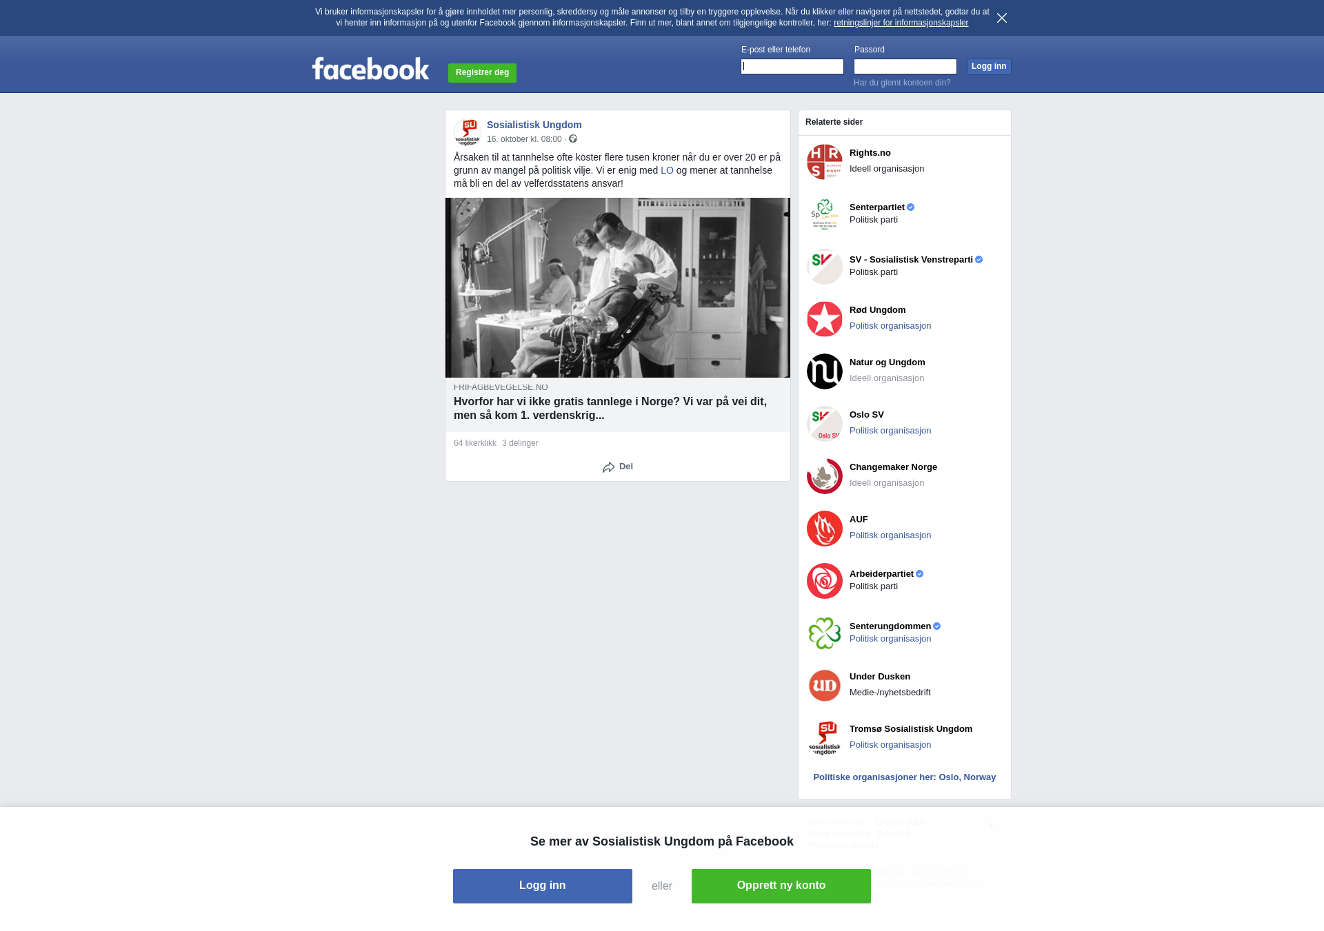Open Oslo SV page name
Screen dimensions: 1324x931
click(867, 415)
